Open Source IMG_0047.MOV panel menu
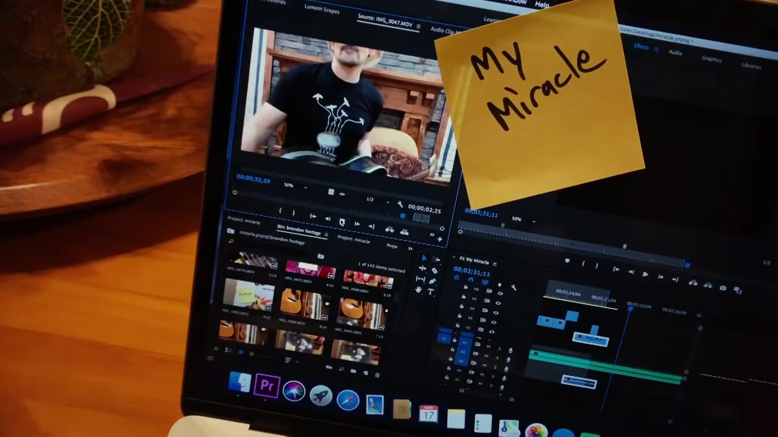This screenshot has width=778, height=437. 418,27
